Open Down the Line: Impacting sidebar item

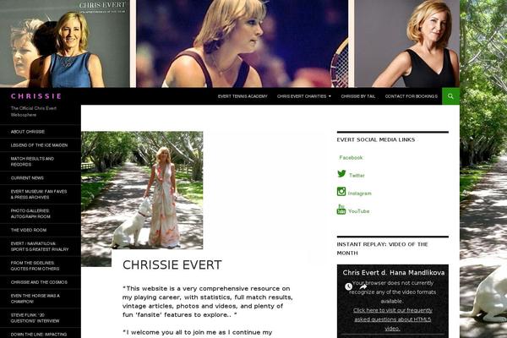41,334
